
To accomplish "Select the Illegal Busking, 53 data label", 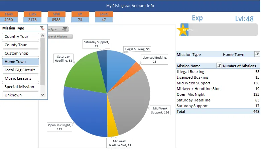I will (x=137, y=49).
